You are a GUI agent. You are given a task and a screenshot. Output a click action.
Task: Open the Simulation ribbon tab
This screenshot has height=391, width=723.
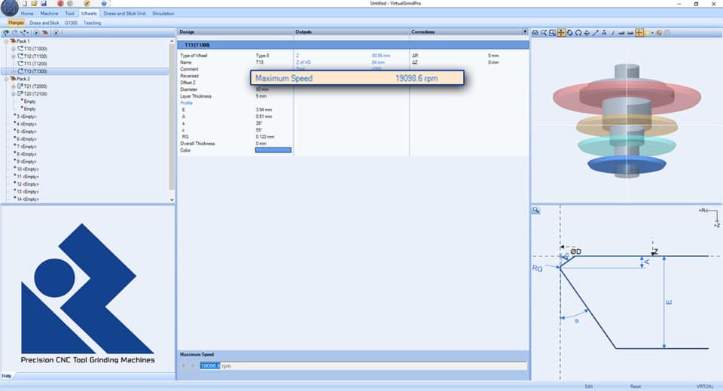pos(163,14)
